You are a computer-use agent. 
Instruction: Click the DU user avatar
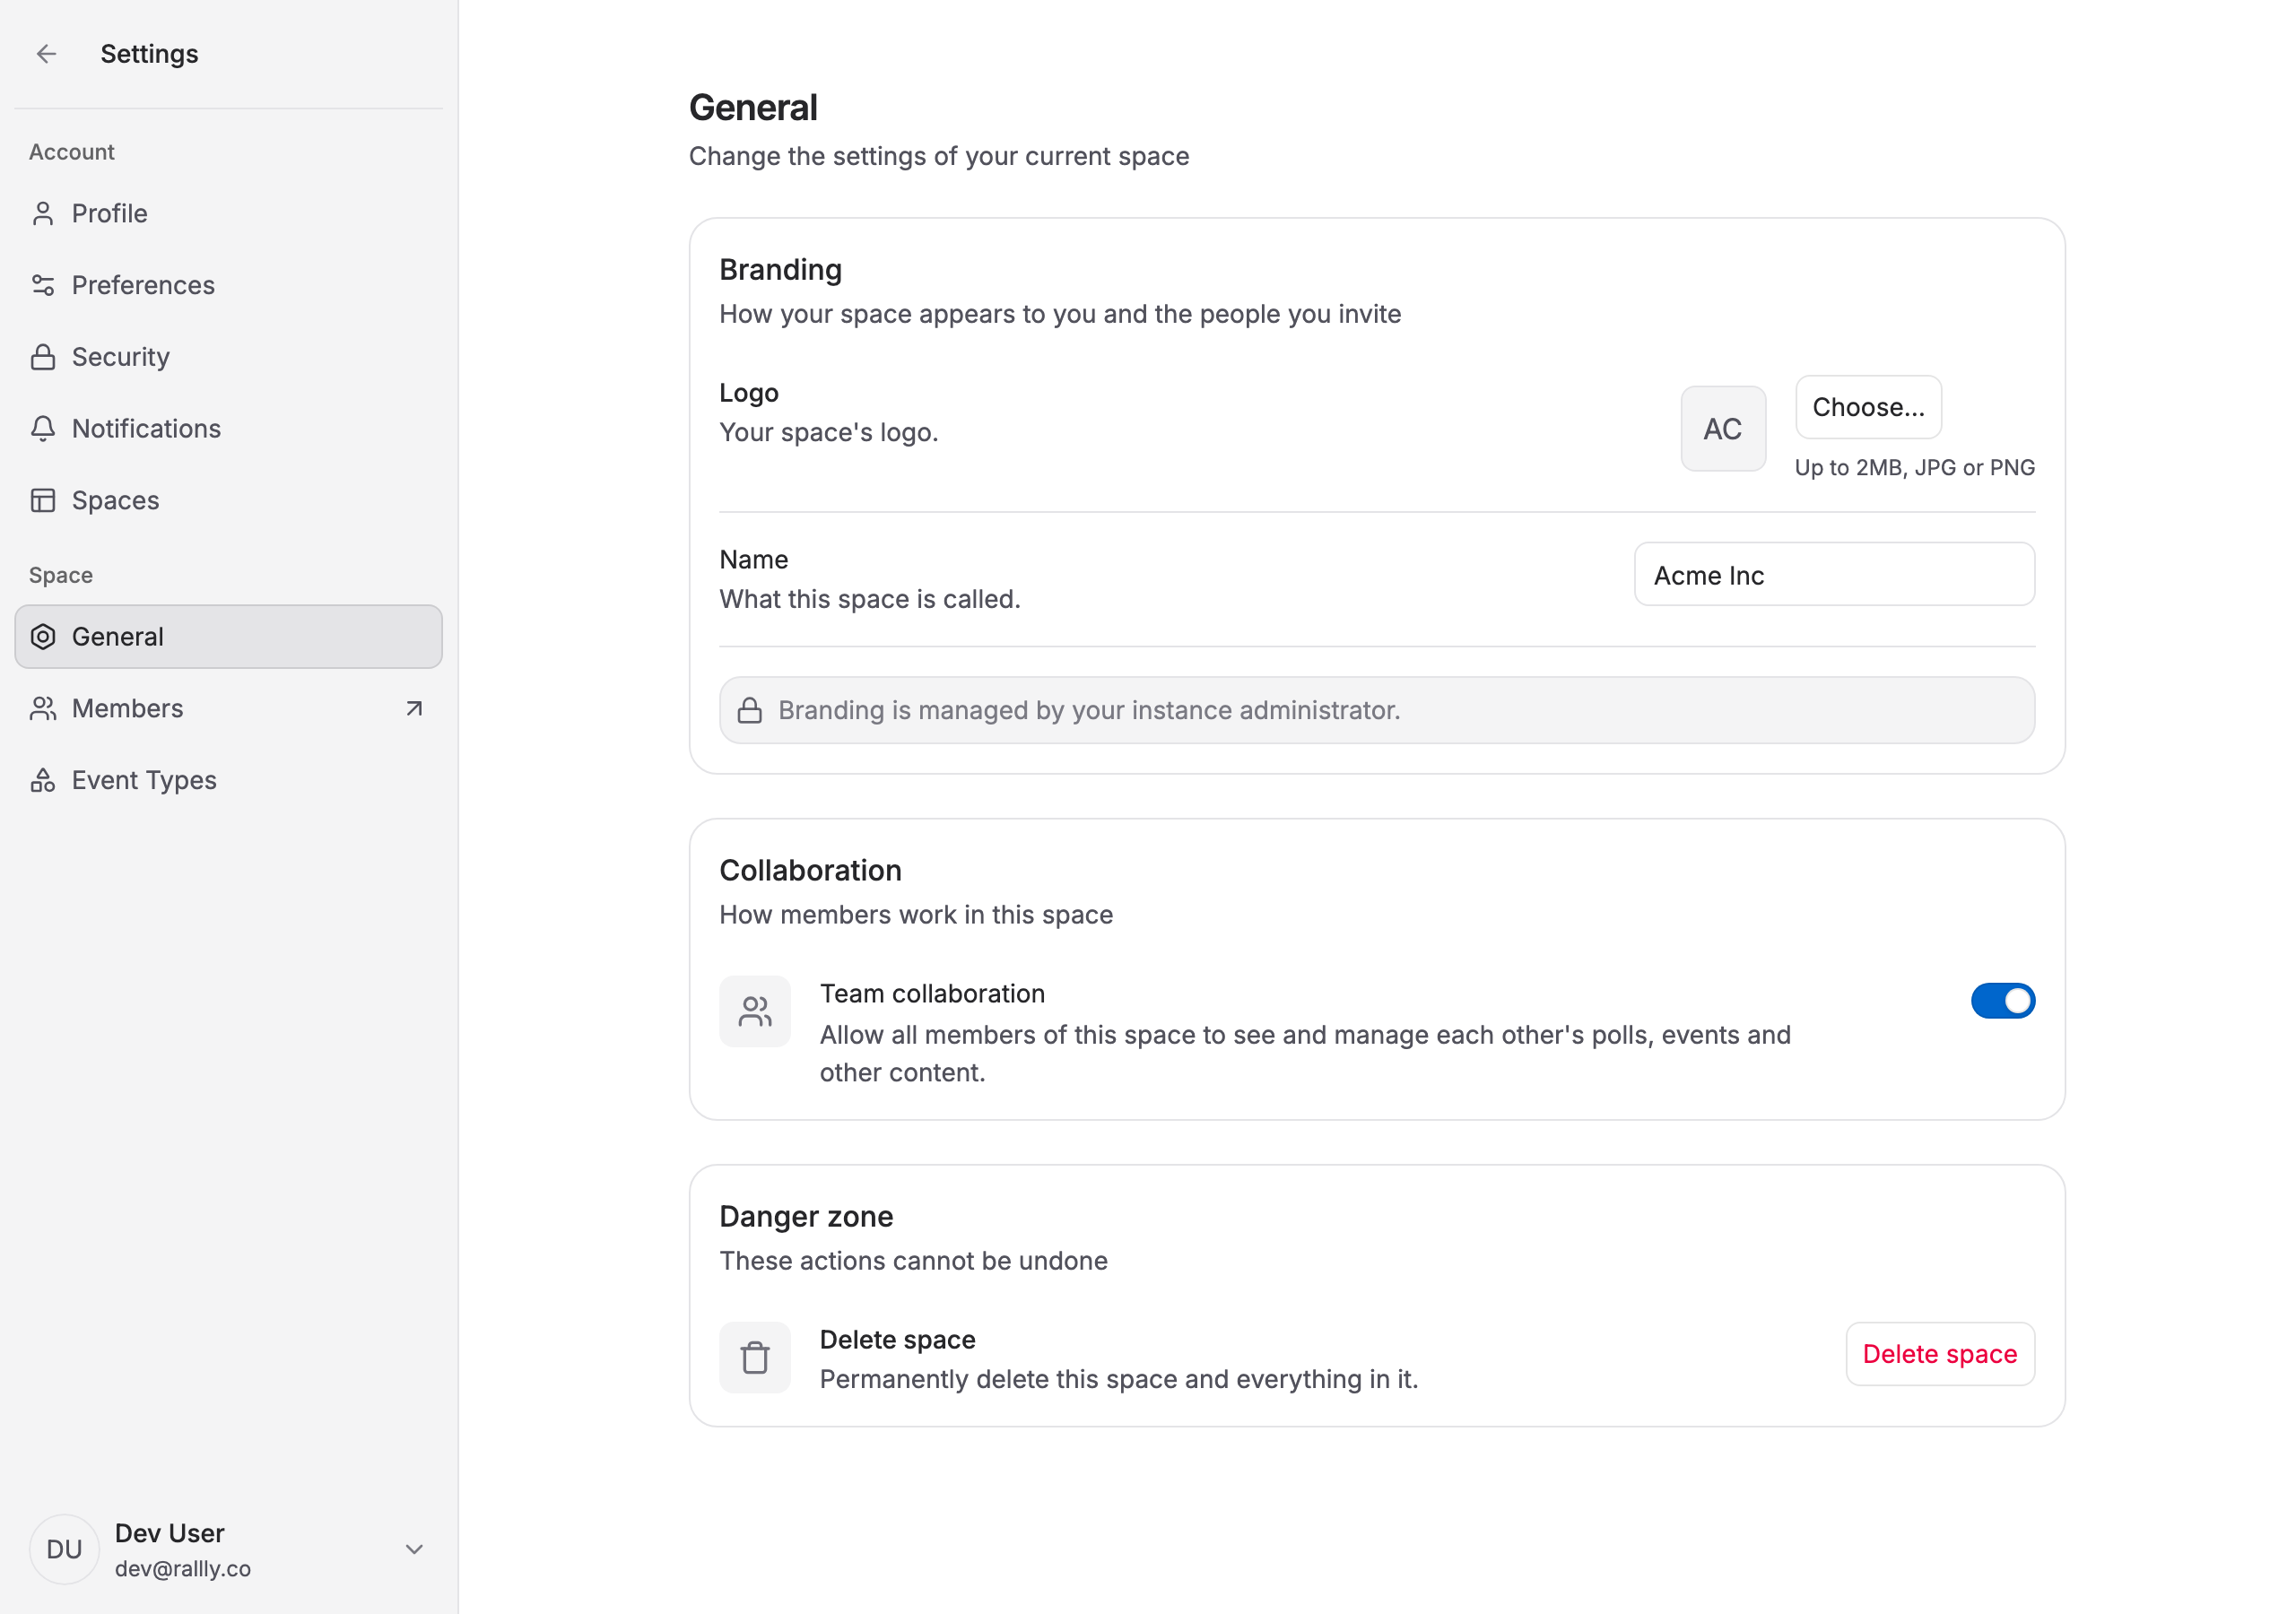pyautogui.click(x=64, y=1549)
